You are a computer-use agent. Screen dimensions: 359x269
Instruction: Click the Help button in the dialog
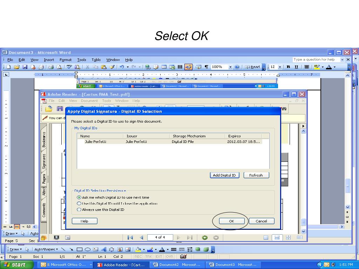[84, 221]
